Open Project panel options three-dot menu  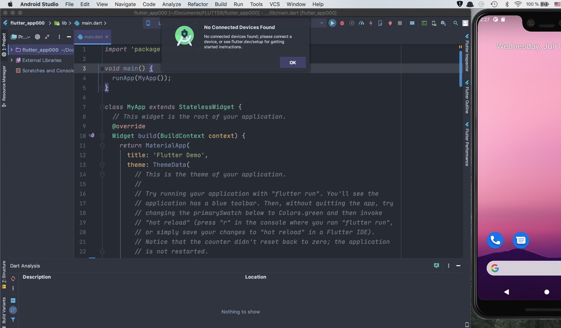coord(59,37)
